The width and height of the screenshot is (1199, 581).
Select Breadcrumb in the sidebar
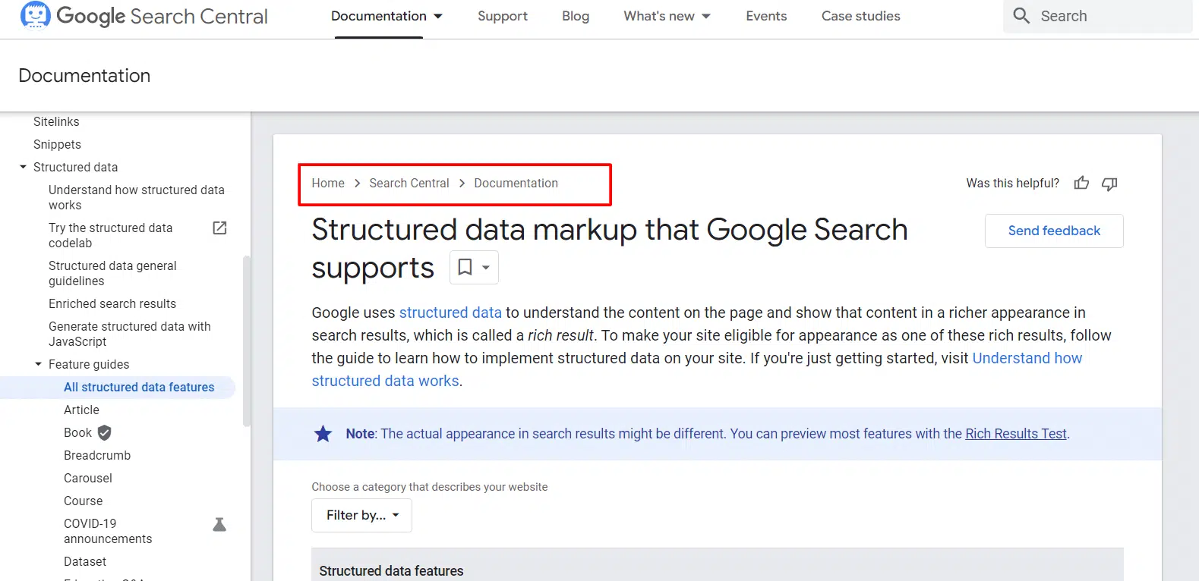pyautogui.click(x=97, y=455)
